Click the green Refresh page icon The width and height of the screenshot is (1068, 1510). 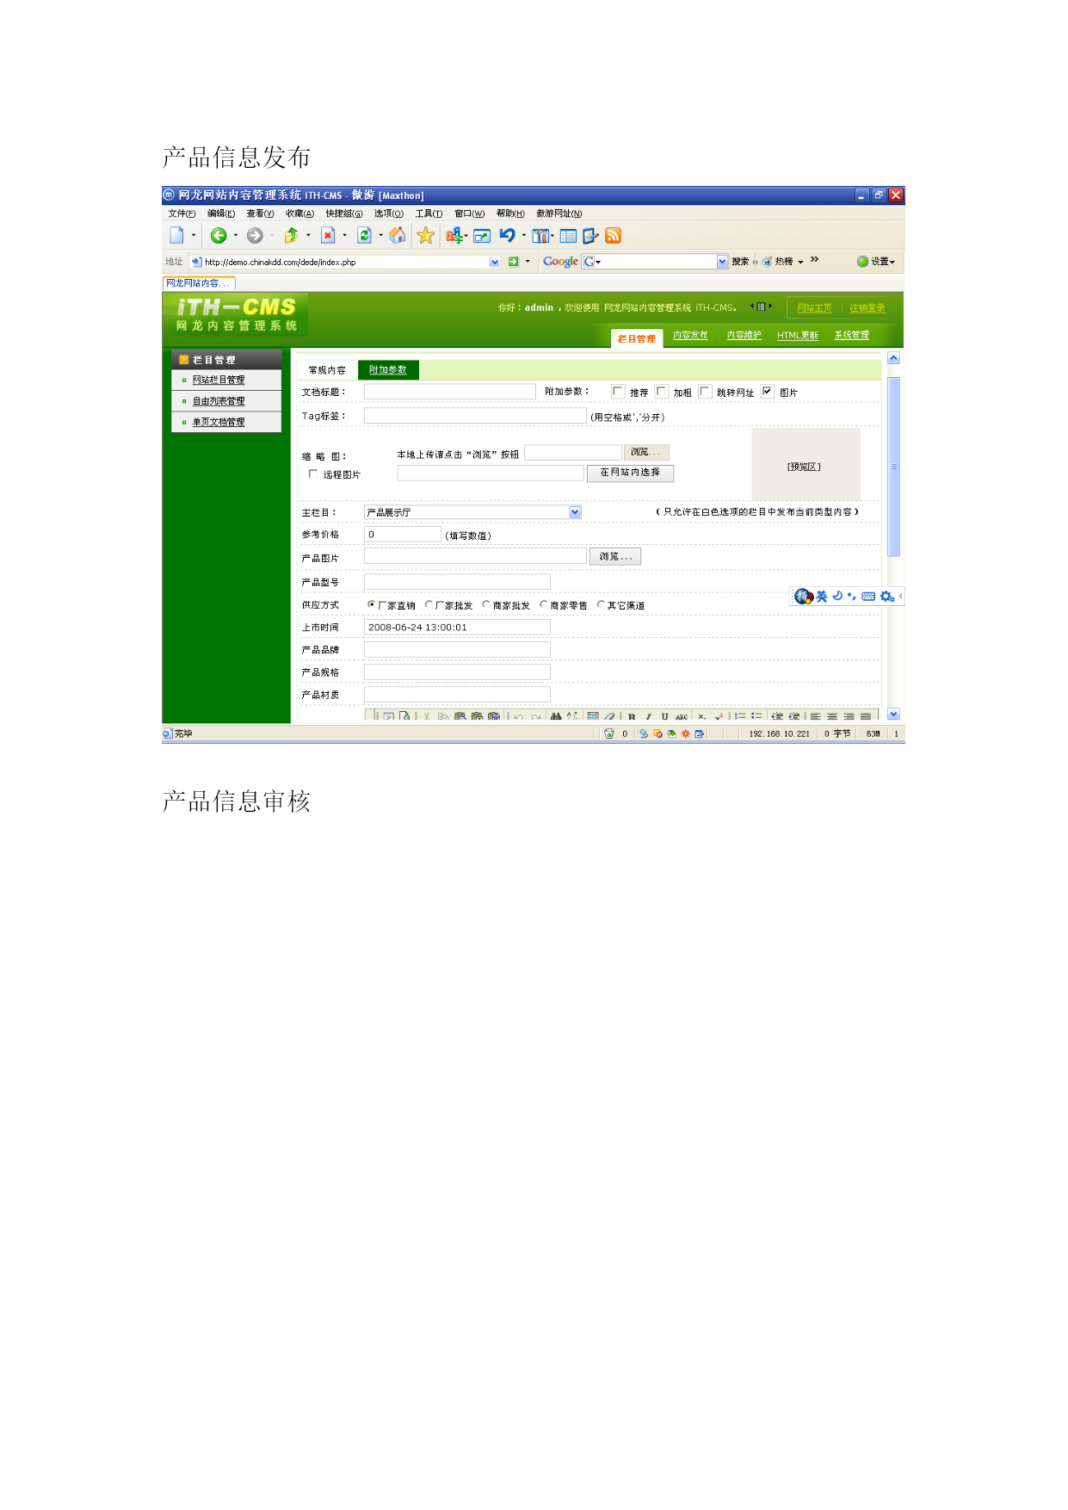(364, 235)
